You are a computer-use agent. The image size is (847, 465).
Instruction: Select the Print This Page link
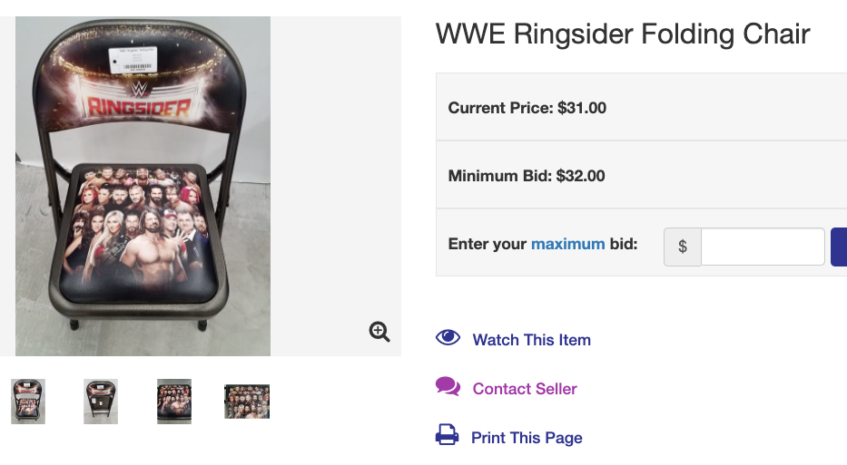pyautogui.click(x=527, y=438)
